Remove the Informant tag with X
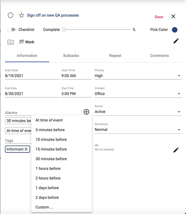186x214 pixels. pyautogui.click(x=26, y=149)
